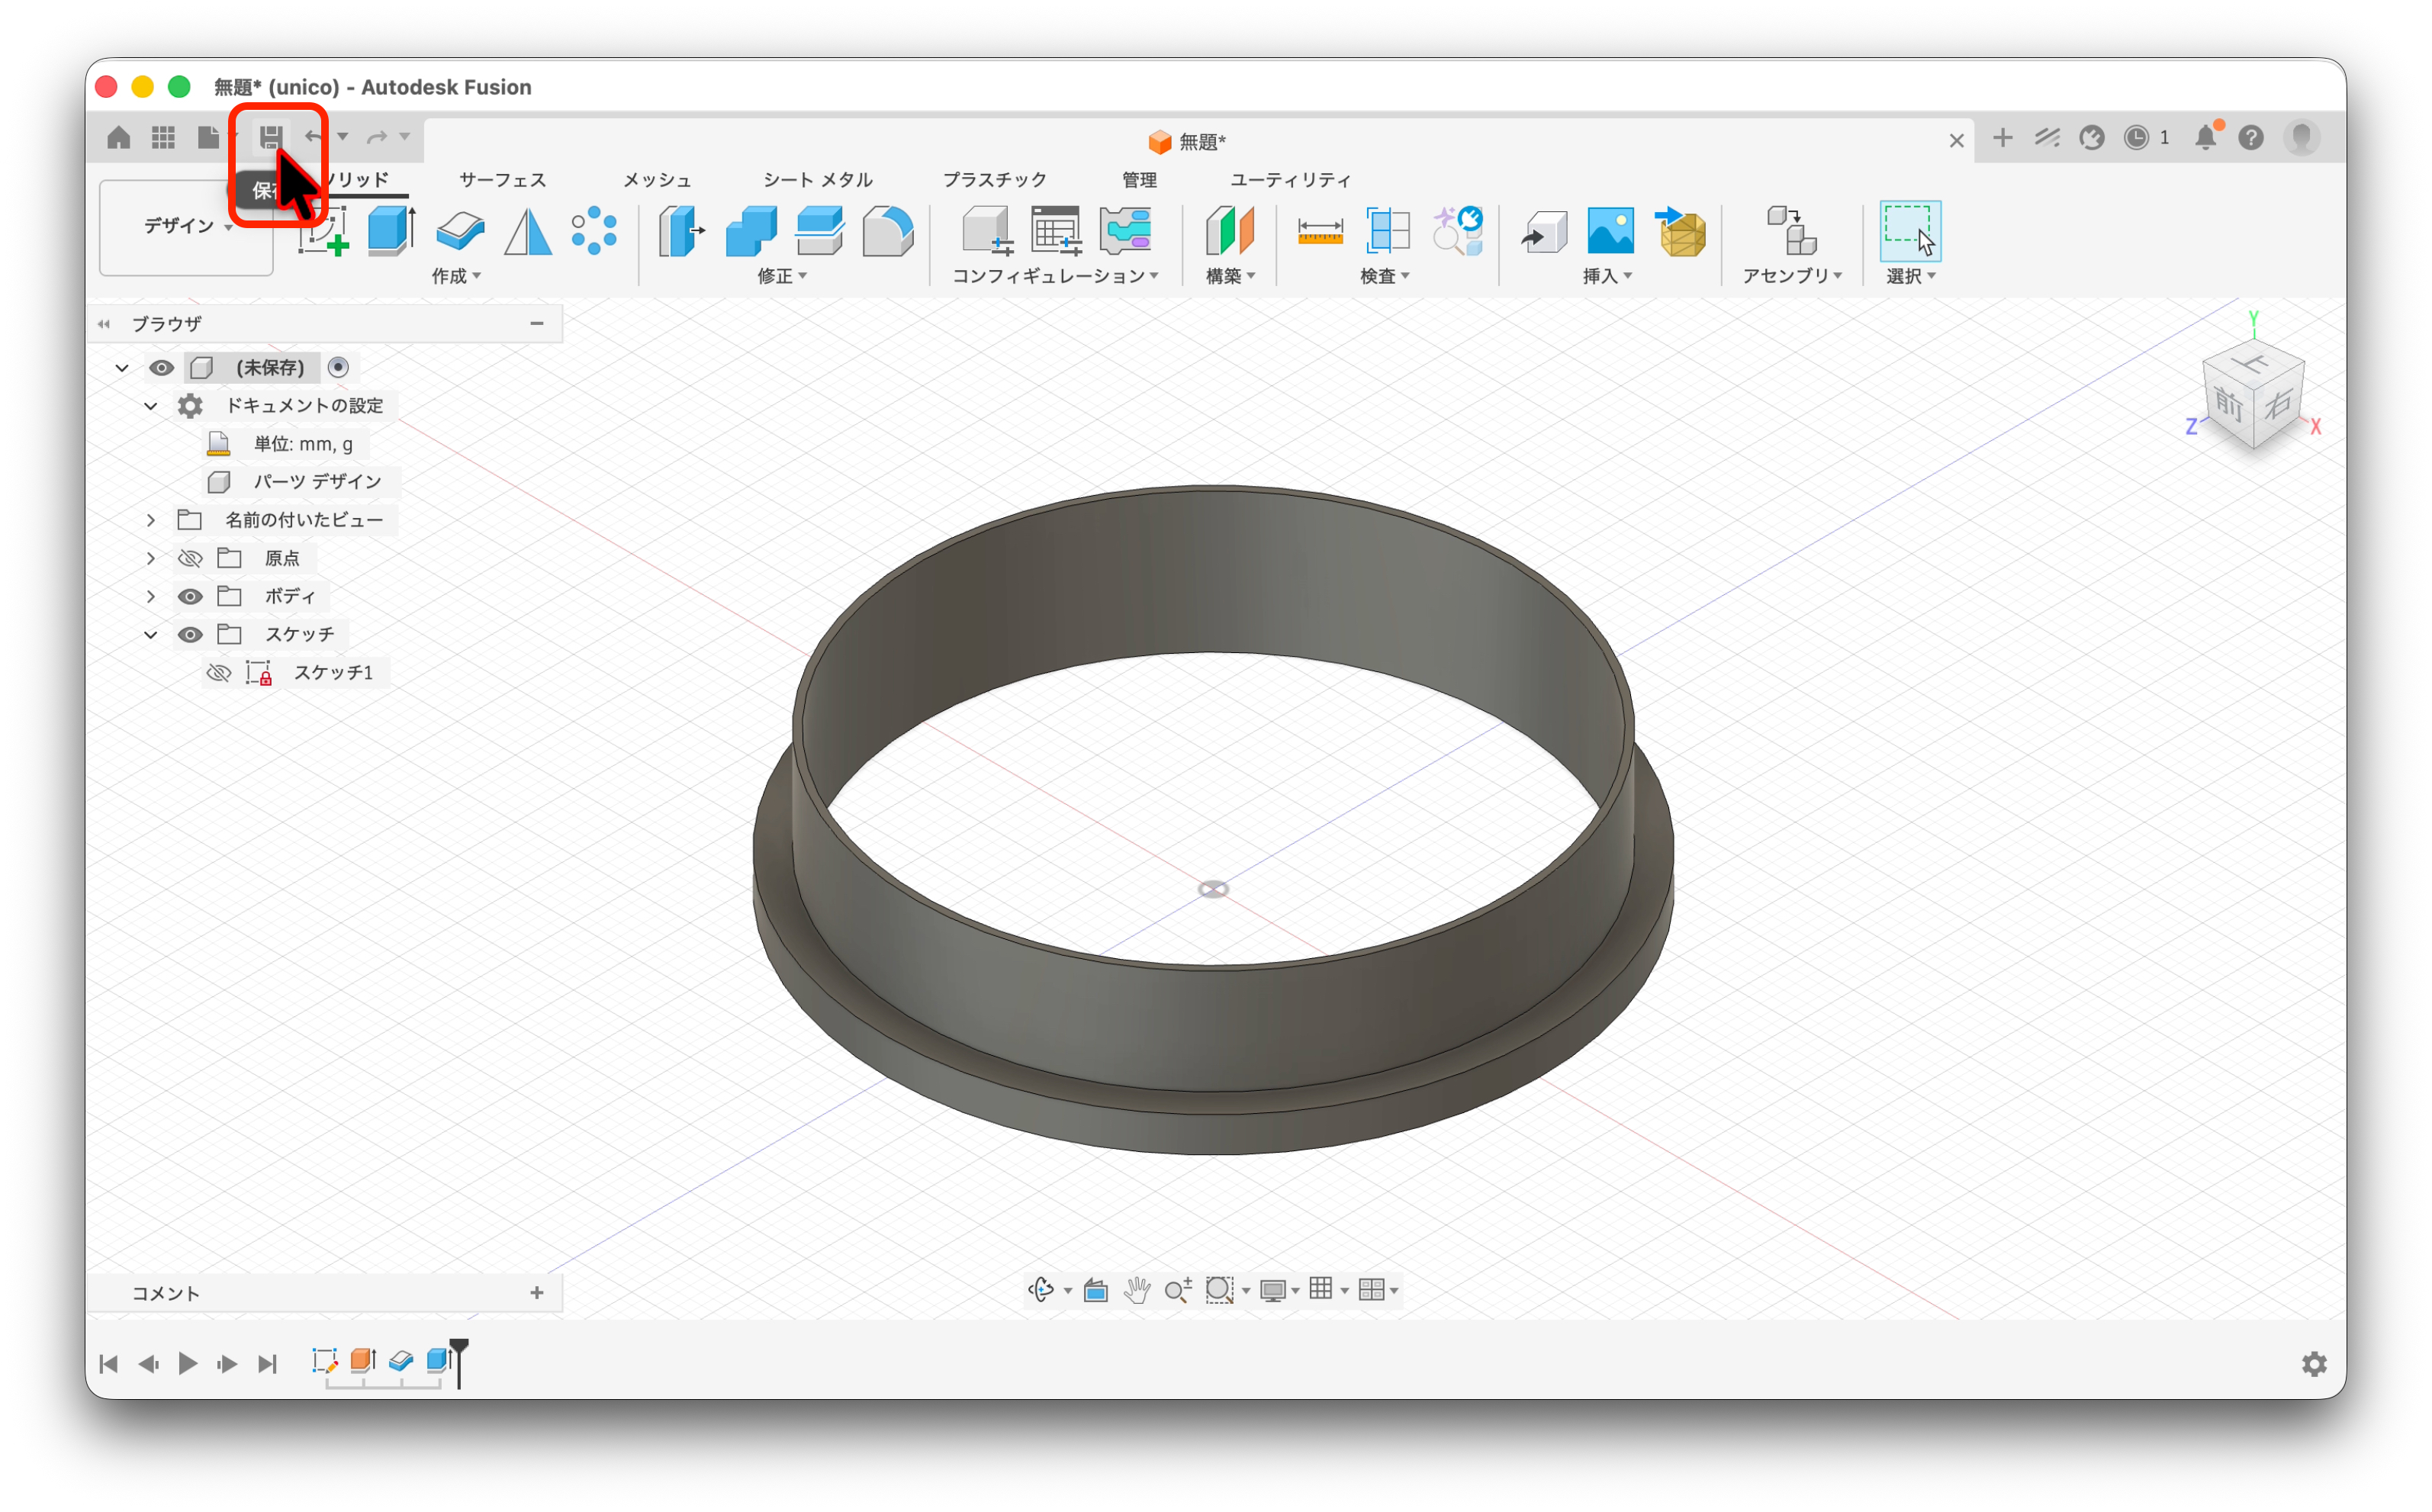Collapse ドキュメントの設定 node
The image size is (2432, 1512).
tap(151, 406)
